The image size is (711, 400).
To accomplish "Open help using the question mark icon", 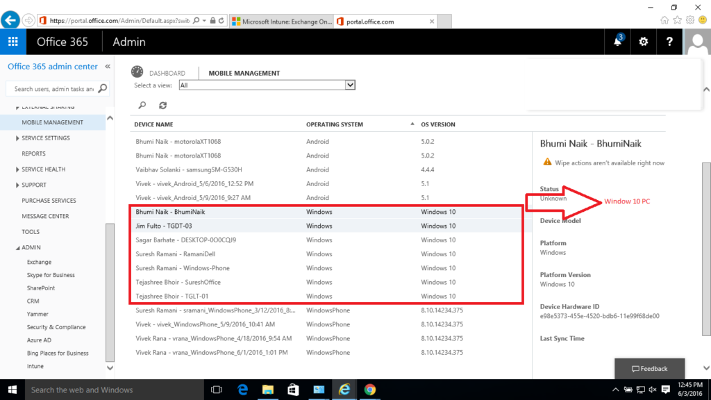I will (669, 42).
